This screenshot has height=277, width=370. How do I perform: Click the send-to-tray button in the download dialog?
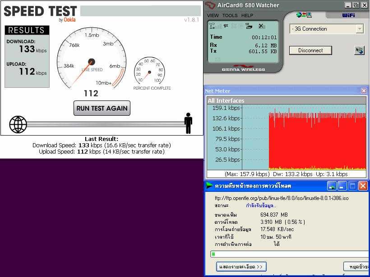[332, 186]
